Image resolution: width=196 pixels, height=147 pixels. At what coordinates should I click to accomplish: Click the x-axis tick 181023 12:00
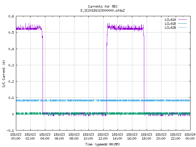click(103, 136)
